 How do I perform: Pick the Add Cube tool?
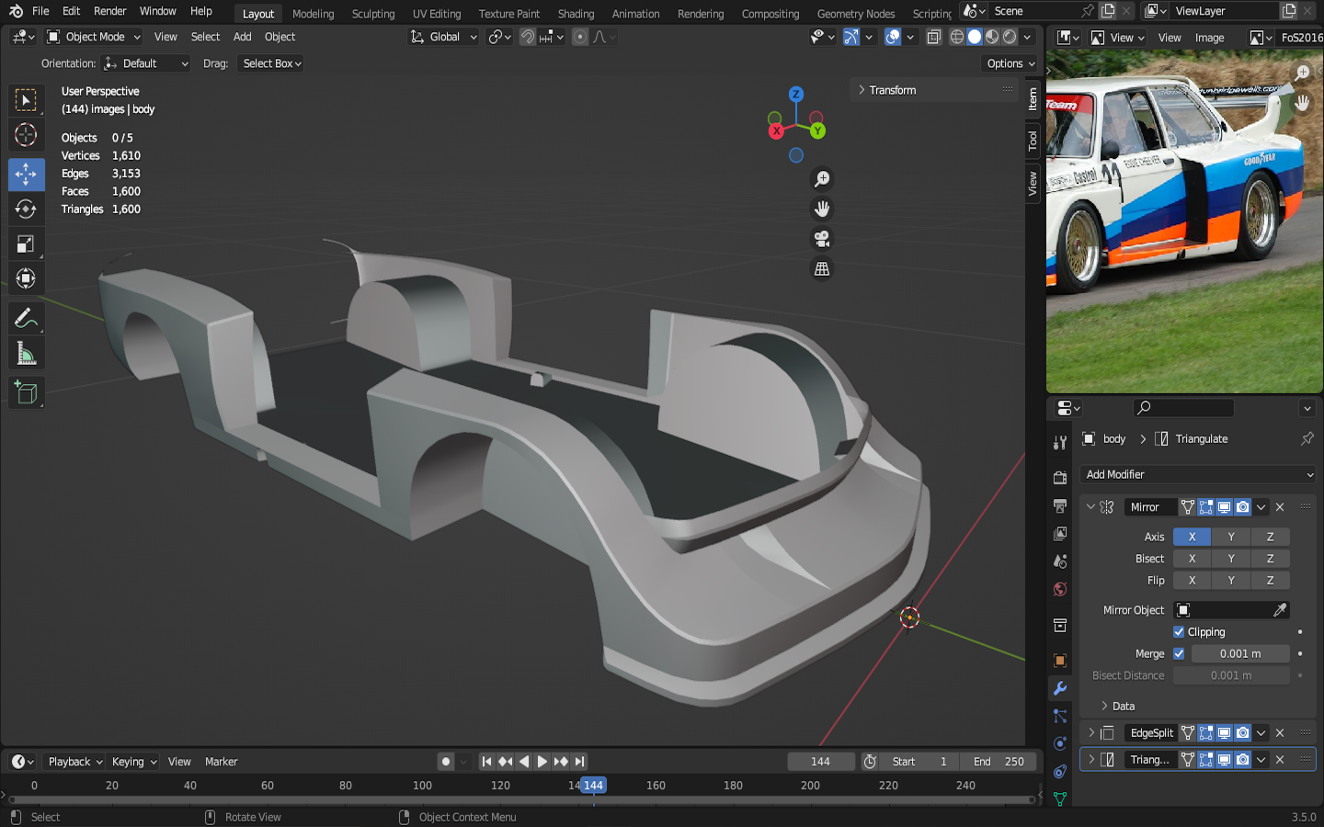coord(26,393)
